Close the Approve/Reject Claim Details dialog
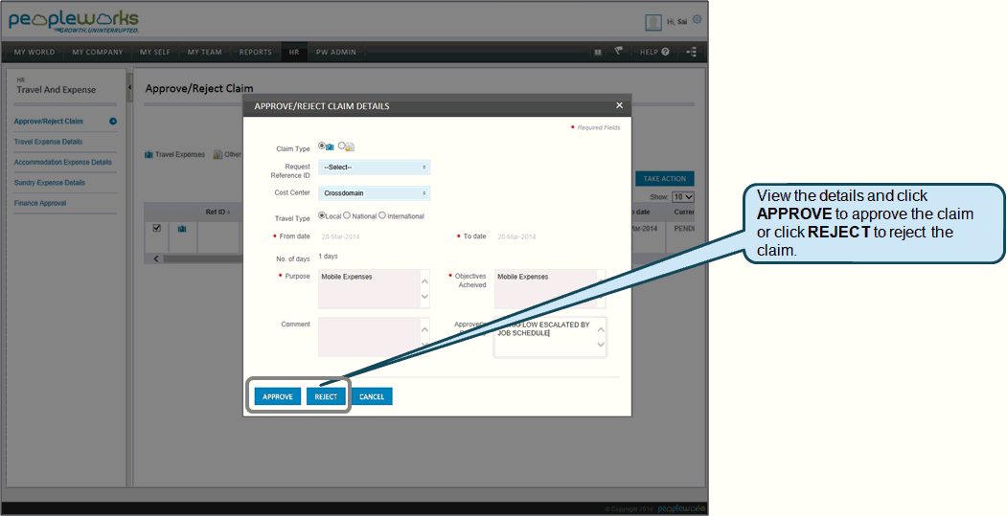The image size is (1007, 516). (x=619, y=105)
